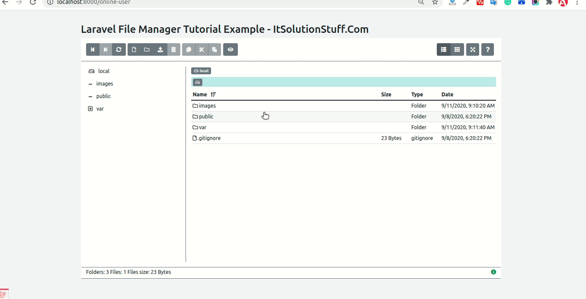Image resolution: width=586 pixels, height=299 pixels.
Task: Open help with the question mark button
Action: 487,50
